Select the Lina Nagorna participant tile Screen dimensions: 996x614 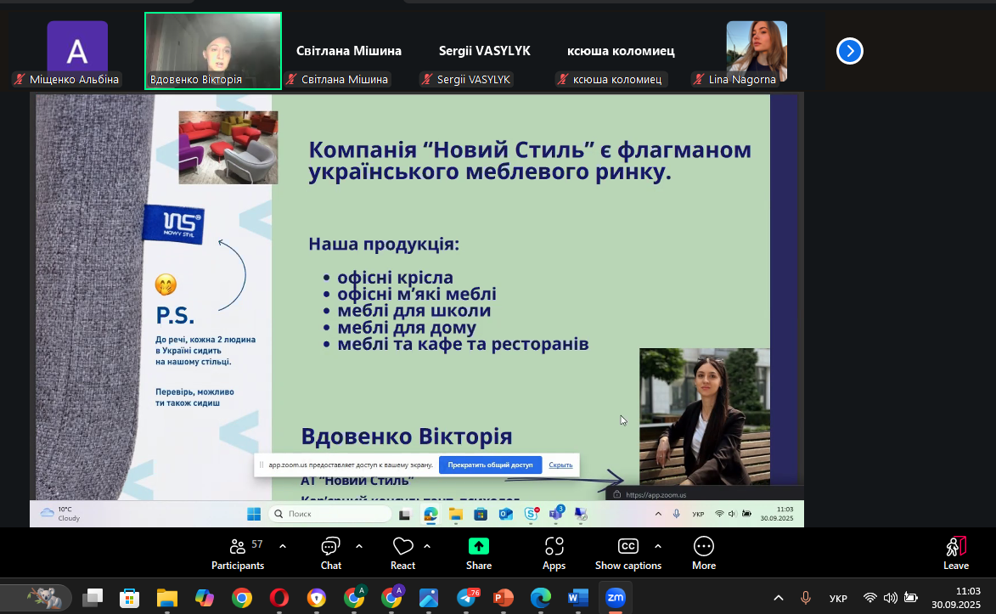coord(756,51)
